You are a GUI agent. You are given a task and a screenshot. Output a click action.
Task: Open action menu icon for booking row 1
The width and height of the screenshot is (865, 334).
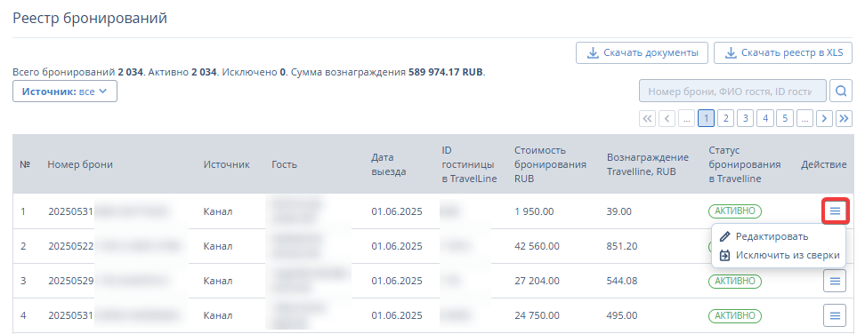pos(835,211)
